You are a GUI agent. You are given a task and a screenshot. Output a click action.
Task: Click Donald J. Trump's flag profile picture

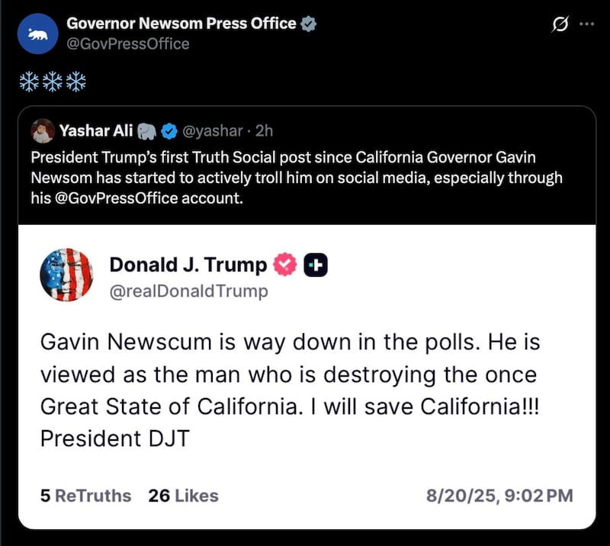[66, 275]
